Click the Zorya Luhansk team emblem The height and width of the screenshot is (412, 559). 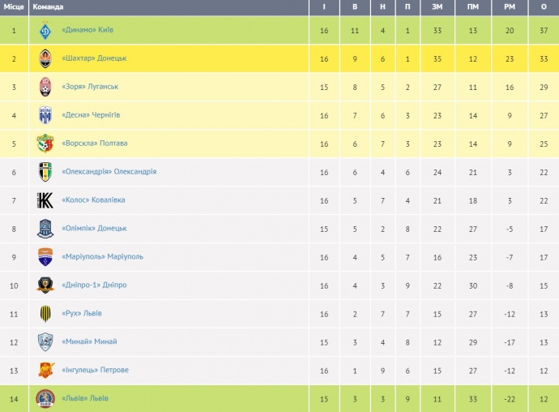tap(45, 87)
